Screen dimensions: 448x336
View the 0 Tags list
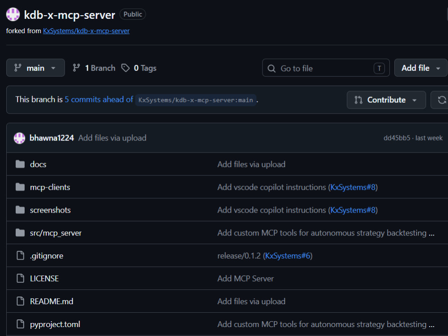point(139,68)
